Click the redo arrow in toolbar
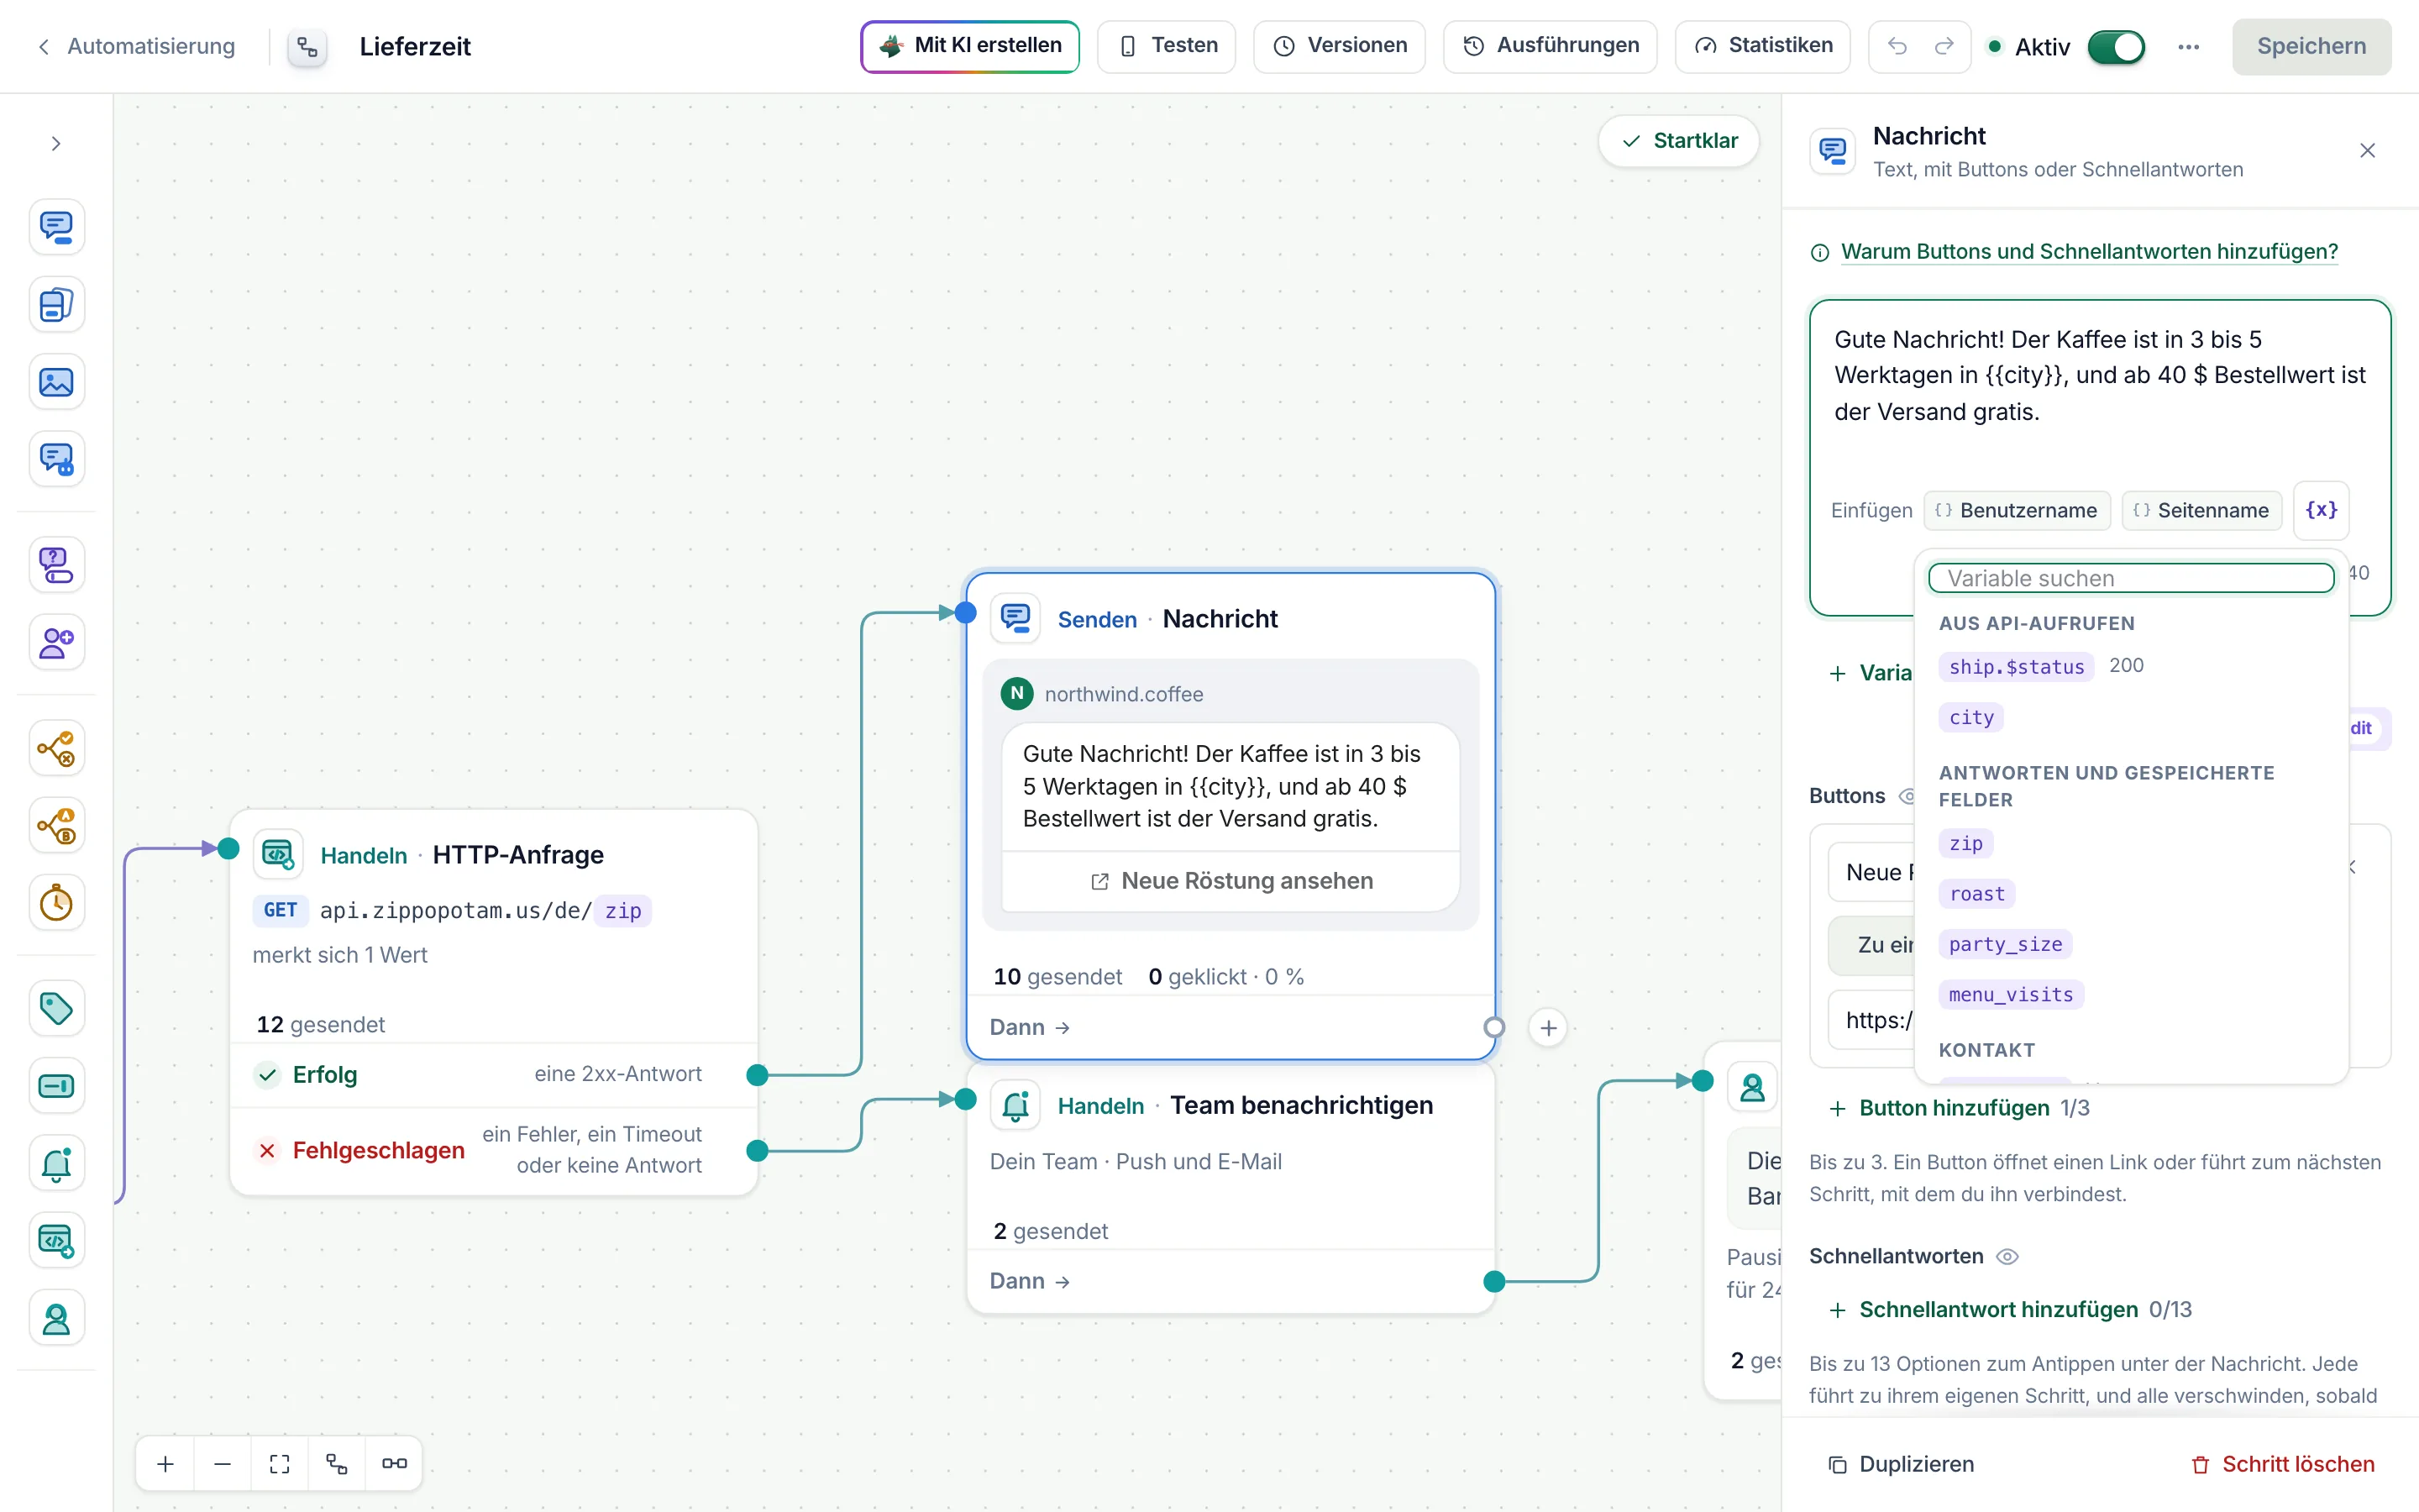 [1944, 46]
